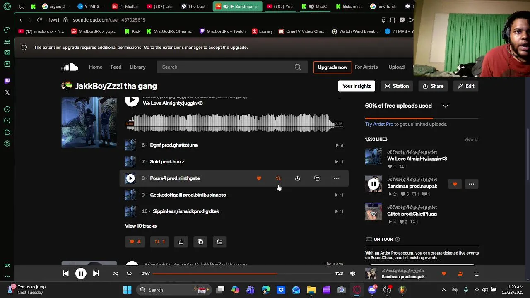This screenshot has height=298, width=530.
Task: Open more options for Bandman in sidebar
Action: 471,184
